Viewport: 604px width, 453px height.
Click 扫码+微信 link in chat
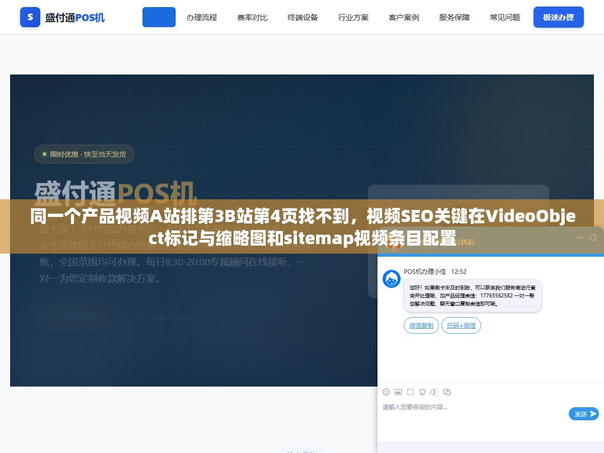click(461, 326)
